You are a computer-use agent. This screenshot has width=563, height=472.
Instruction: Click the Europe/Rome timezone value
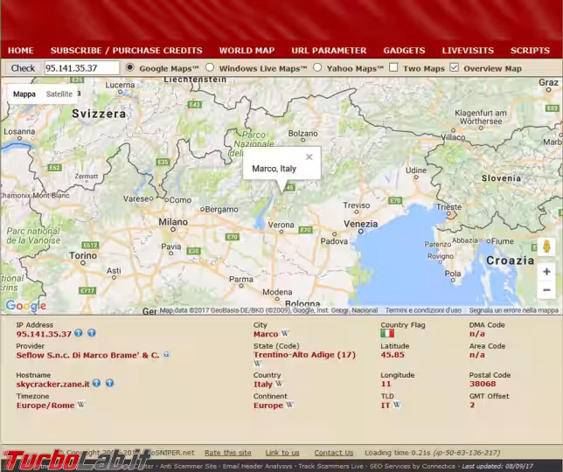click(45, 406)
